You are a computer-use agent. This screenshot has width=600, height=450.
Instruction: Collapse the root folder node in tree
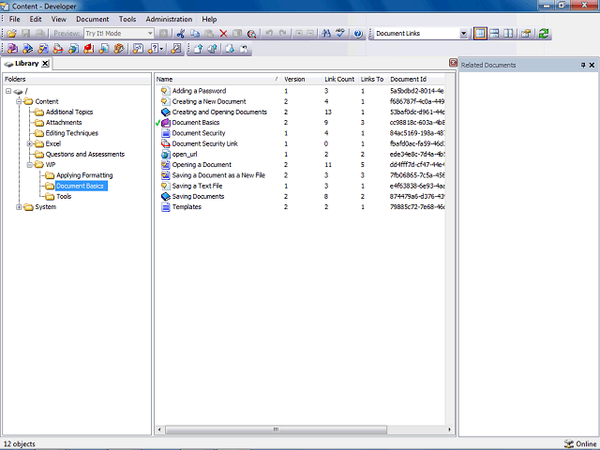click(8, 91)
